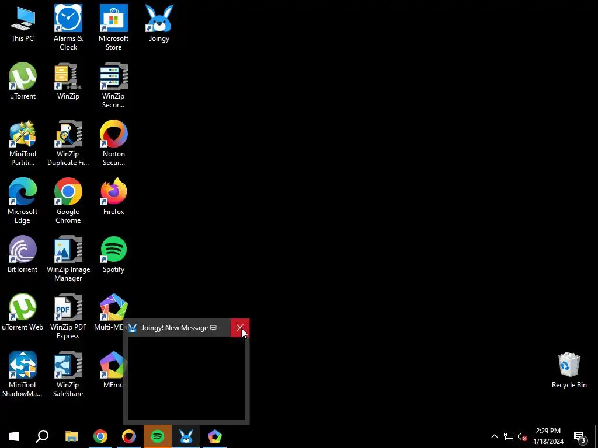Select the Recycle Bin icon
This screenshot has height=448, width=598.
pyautogui.click(x=569, y=370)
